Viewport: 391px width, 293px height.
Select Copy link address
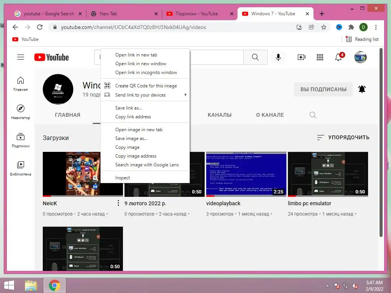(x=145, y=117)
